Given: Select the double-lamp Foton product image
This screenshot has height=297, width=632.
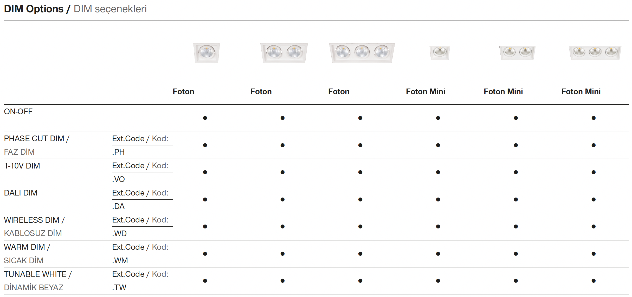Looking at the screenshot, I should [x=284, y=53].
